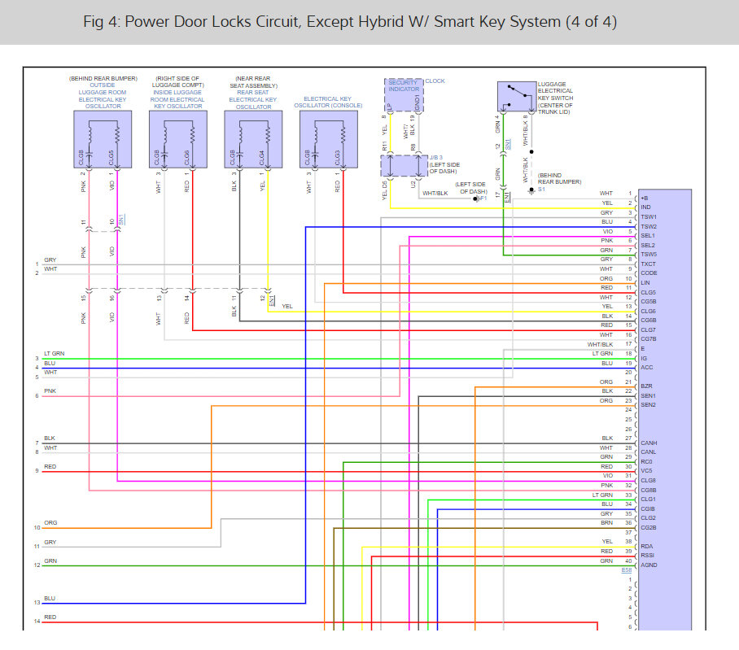
Task: Click the SEN2 terminal label
Action: point(648,405)
